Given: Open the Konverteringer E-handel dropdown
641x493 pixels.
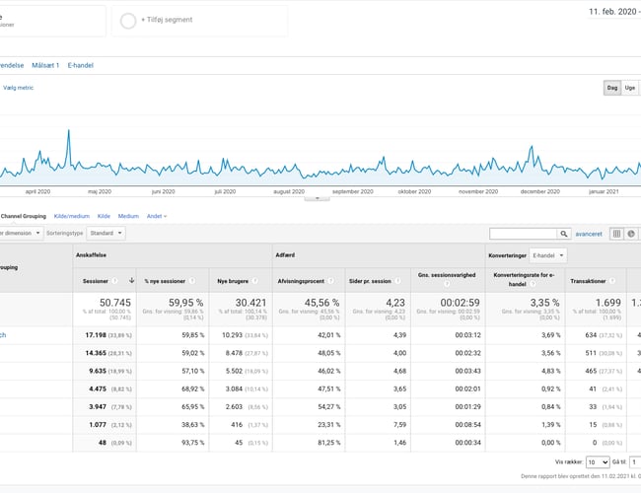Looking at the screenshot, I should coord(547,255).
